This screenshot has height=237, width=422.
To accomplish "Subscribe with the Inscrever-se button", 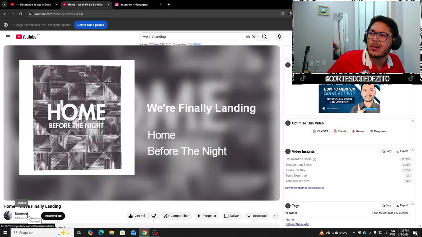I will [53, 216].
